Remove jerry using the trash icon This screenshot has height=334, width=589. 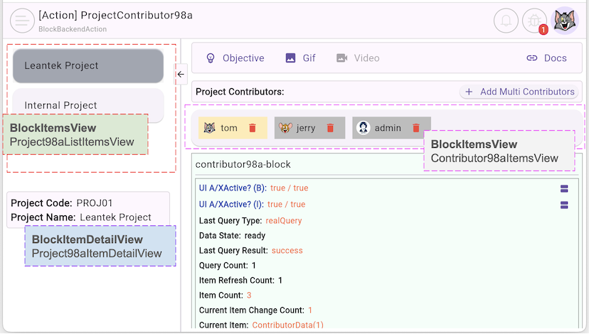pos(330,128)
